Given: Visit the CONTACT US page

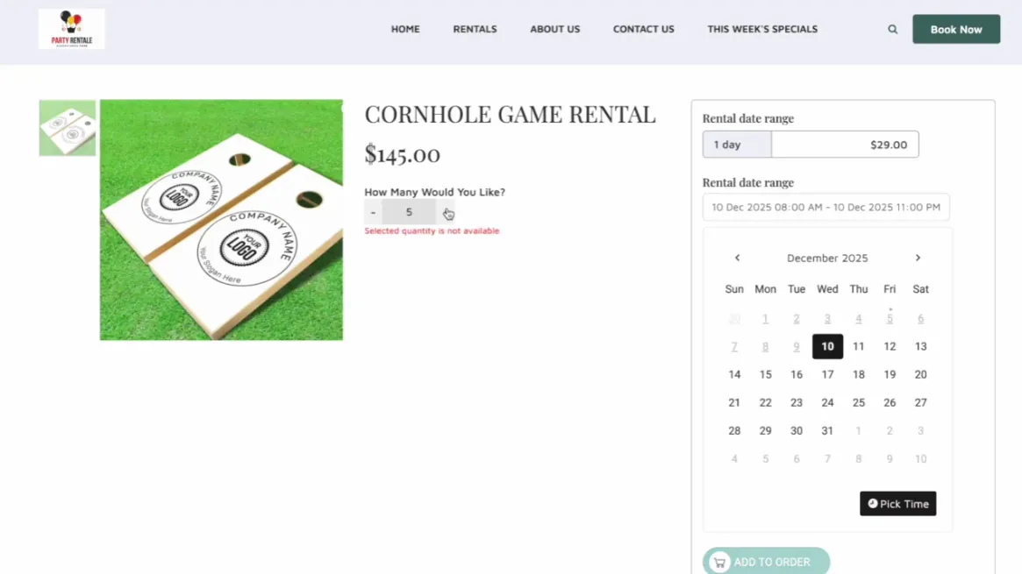Looking at the screenshot, I should point(643,29).
